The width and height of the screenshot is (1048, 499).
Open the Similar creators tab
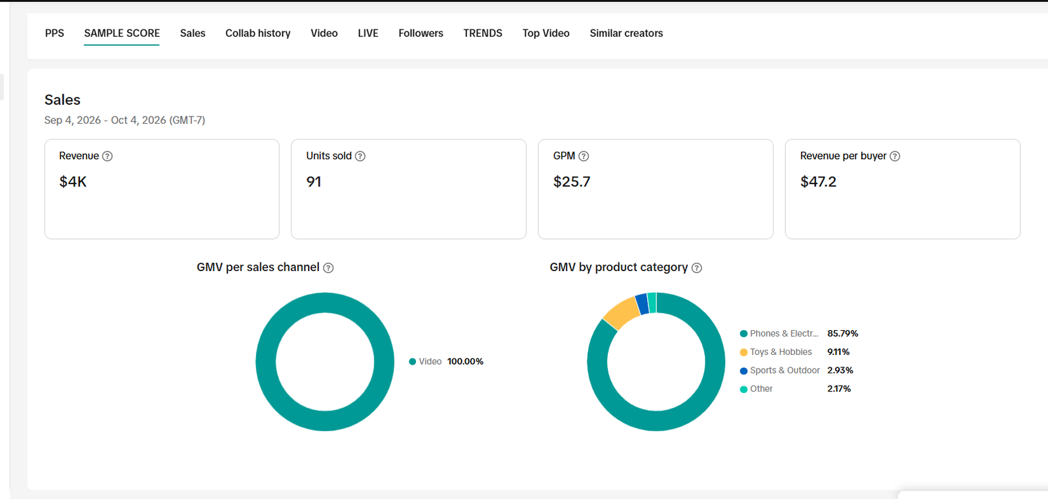626,33
